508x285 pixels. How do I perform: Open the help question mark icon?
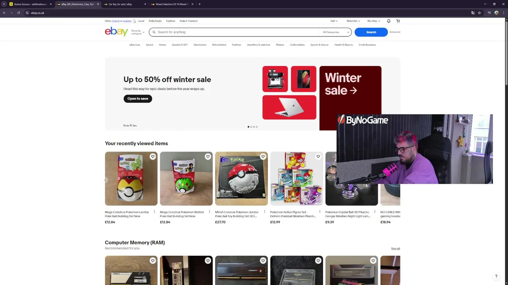click(496, 276)
